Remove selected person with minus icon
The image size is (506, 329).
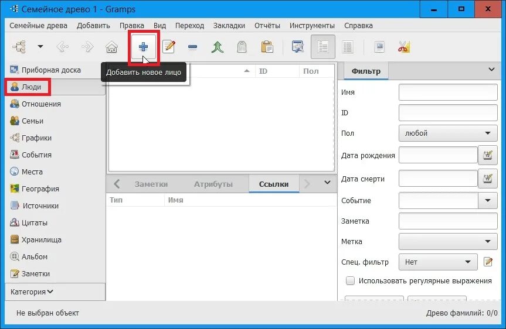[x=193, y=47]
